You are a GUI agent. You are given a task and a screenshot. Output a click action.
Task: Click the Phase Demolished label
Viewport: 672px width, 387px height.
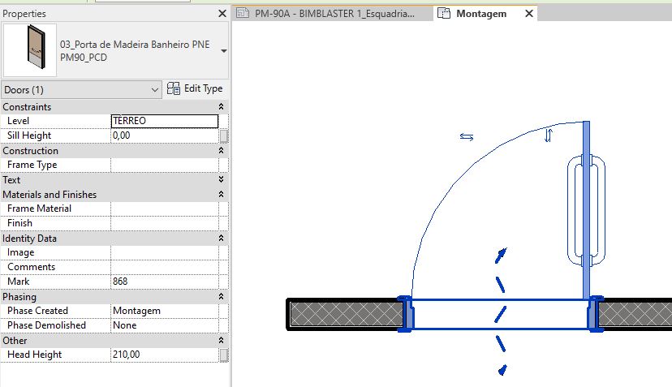[46, 325]
